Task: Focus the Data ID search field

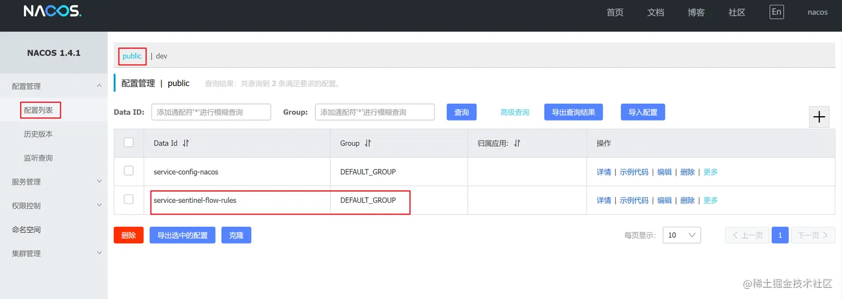Action: click(211, 112)
